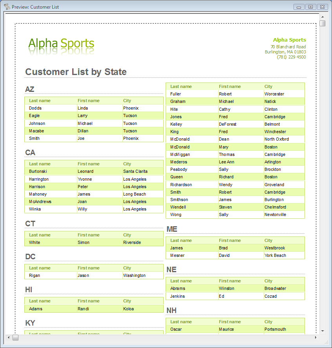Click the 'Peabody' last name cell
The height and width of the screenshot is (348, 332).
click(179, 169)
